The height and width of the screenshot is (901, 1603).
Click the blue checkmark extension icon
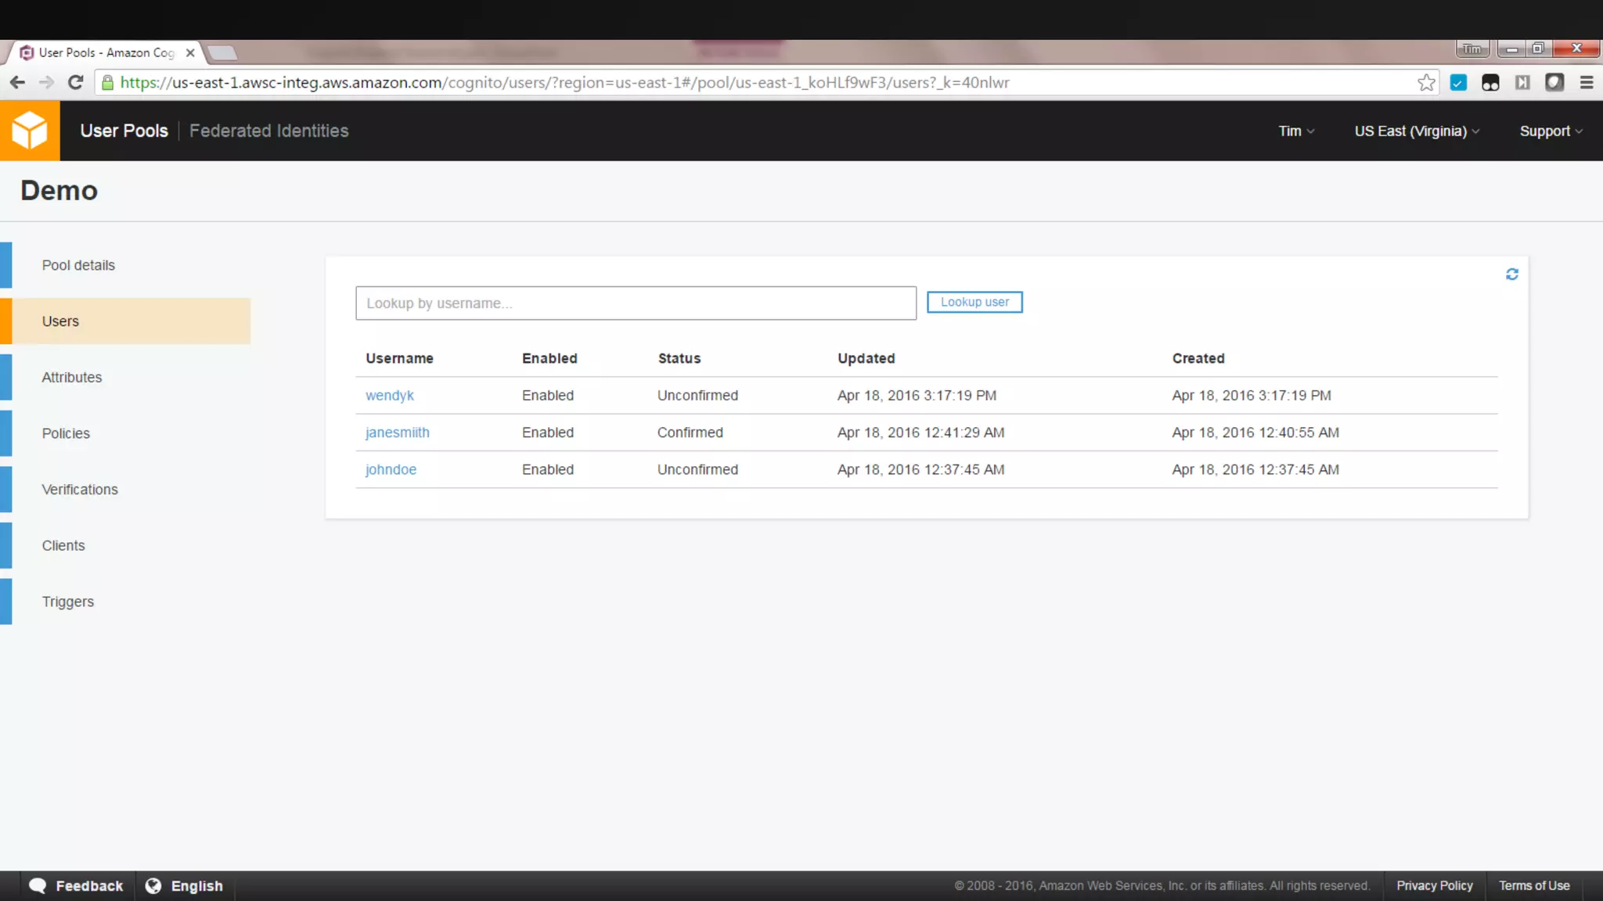coord(1458,83)
